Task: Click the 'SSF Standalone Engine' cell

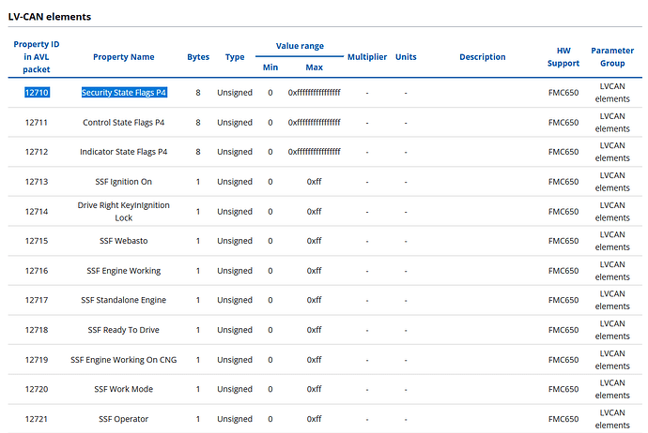Action: click(x=124, y=301)
